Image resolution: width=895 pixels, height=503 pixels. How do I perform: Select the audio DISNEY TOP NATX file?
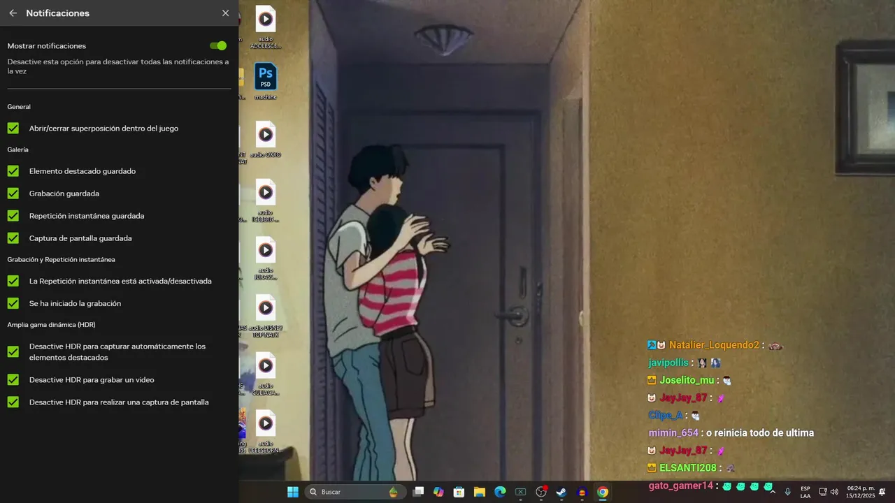tap(266, 317)
